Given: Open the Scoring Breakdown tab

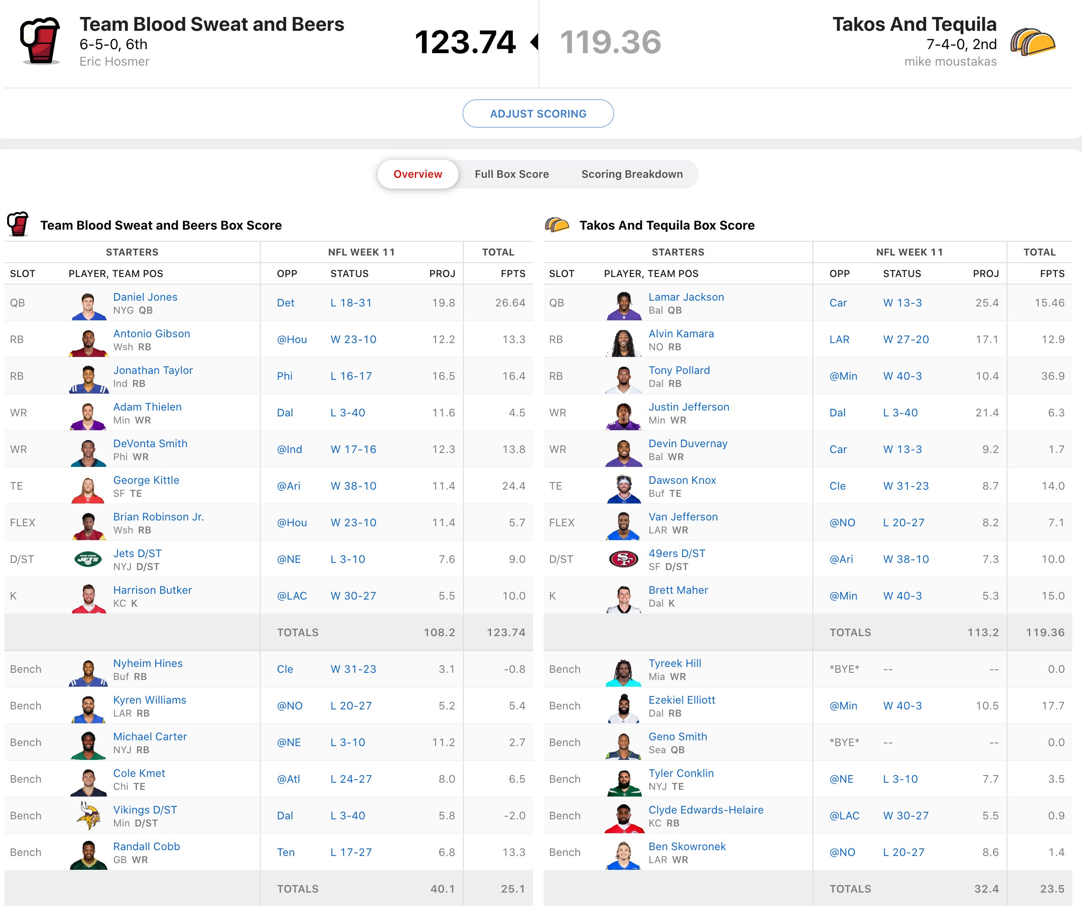Looking at the screenshot, I should pyautogui.click(x=632, y=174).
